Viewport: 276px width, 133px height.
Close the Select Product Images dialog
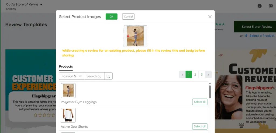210,17
